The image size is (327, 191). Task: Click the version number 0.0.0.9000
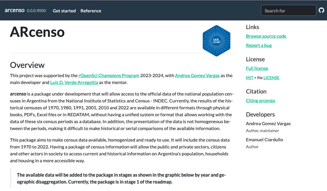[x=36, y=11]
